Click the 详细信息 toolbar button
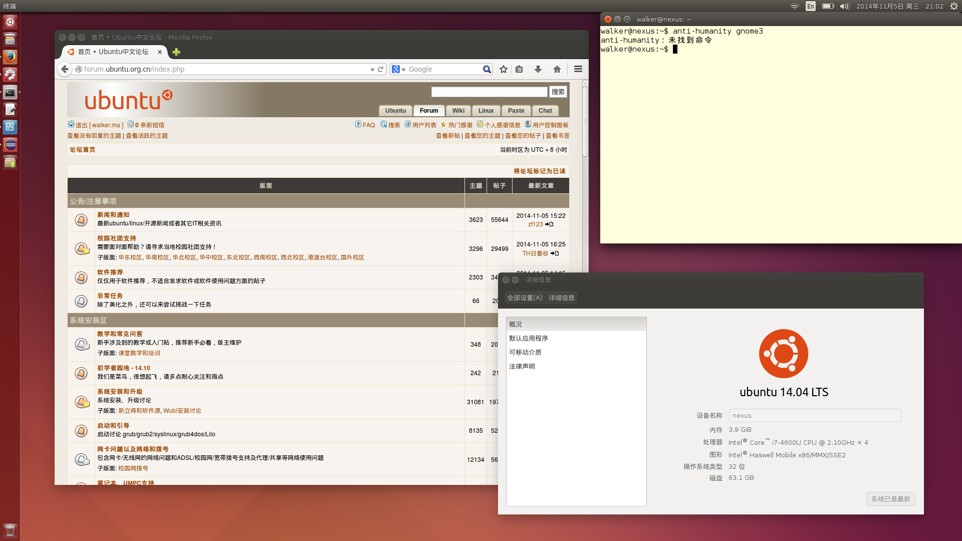The image size is (962, 541). click(561, 298)
